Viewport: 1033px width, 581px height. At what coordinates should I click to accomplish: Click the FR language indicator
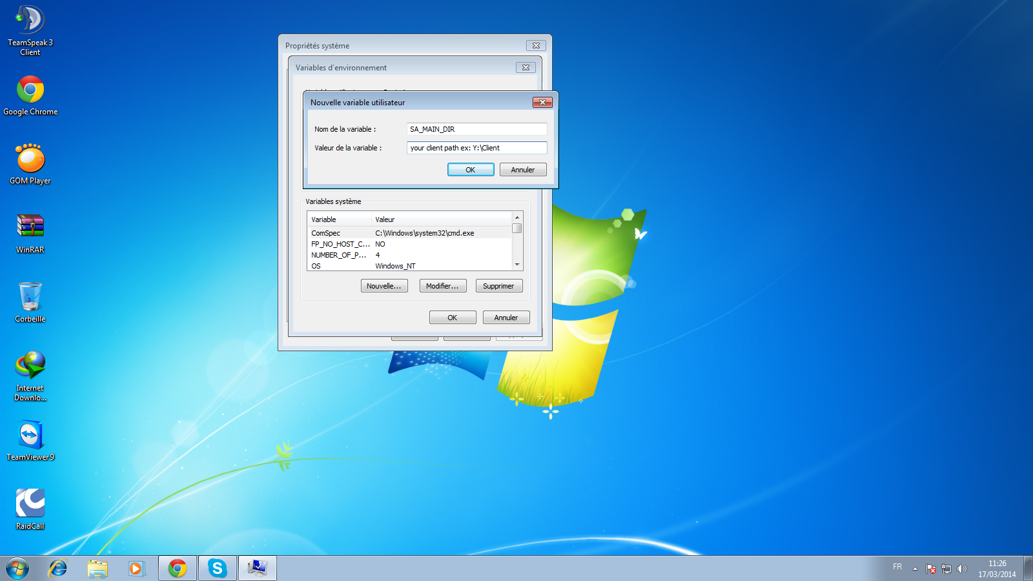tap(897, 567)
